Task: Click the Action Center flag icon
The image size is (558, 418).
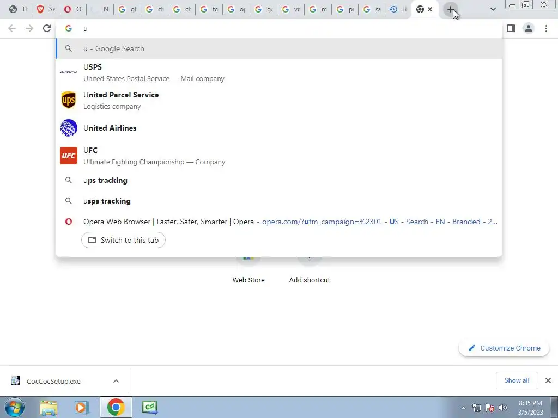Action: click(490, 408)
